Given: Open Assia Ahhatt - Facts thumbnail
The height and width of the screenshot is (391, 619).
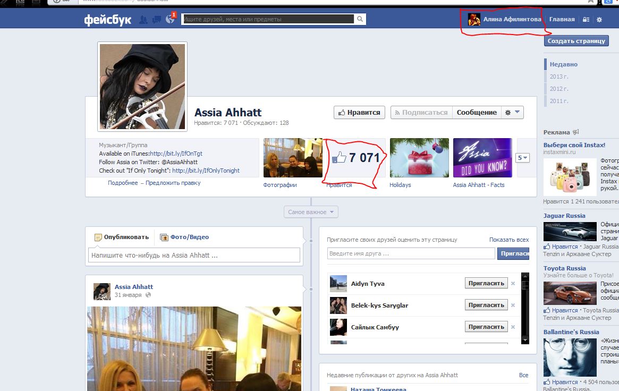Looking at the screenshot, I should 482,158.
